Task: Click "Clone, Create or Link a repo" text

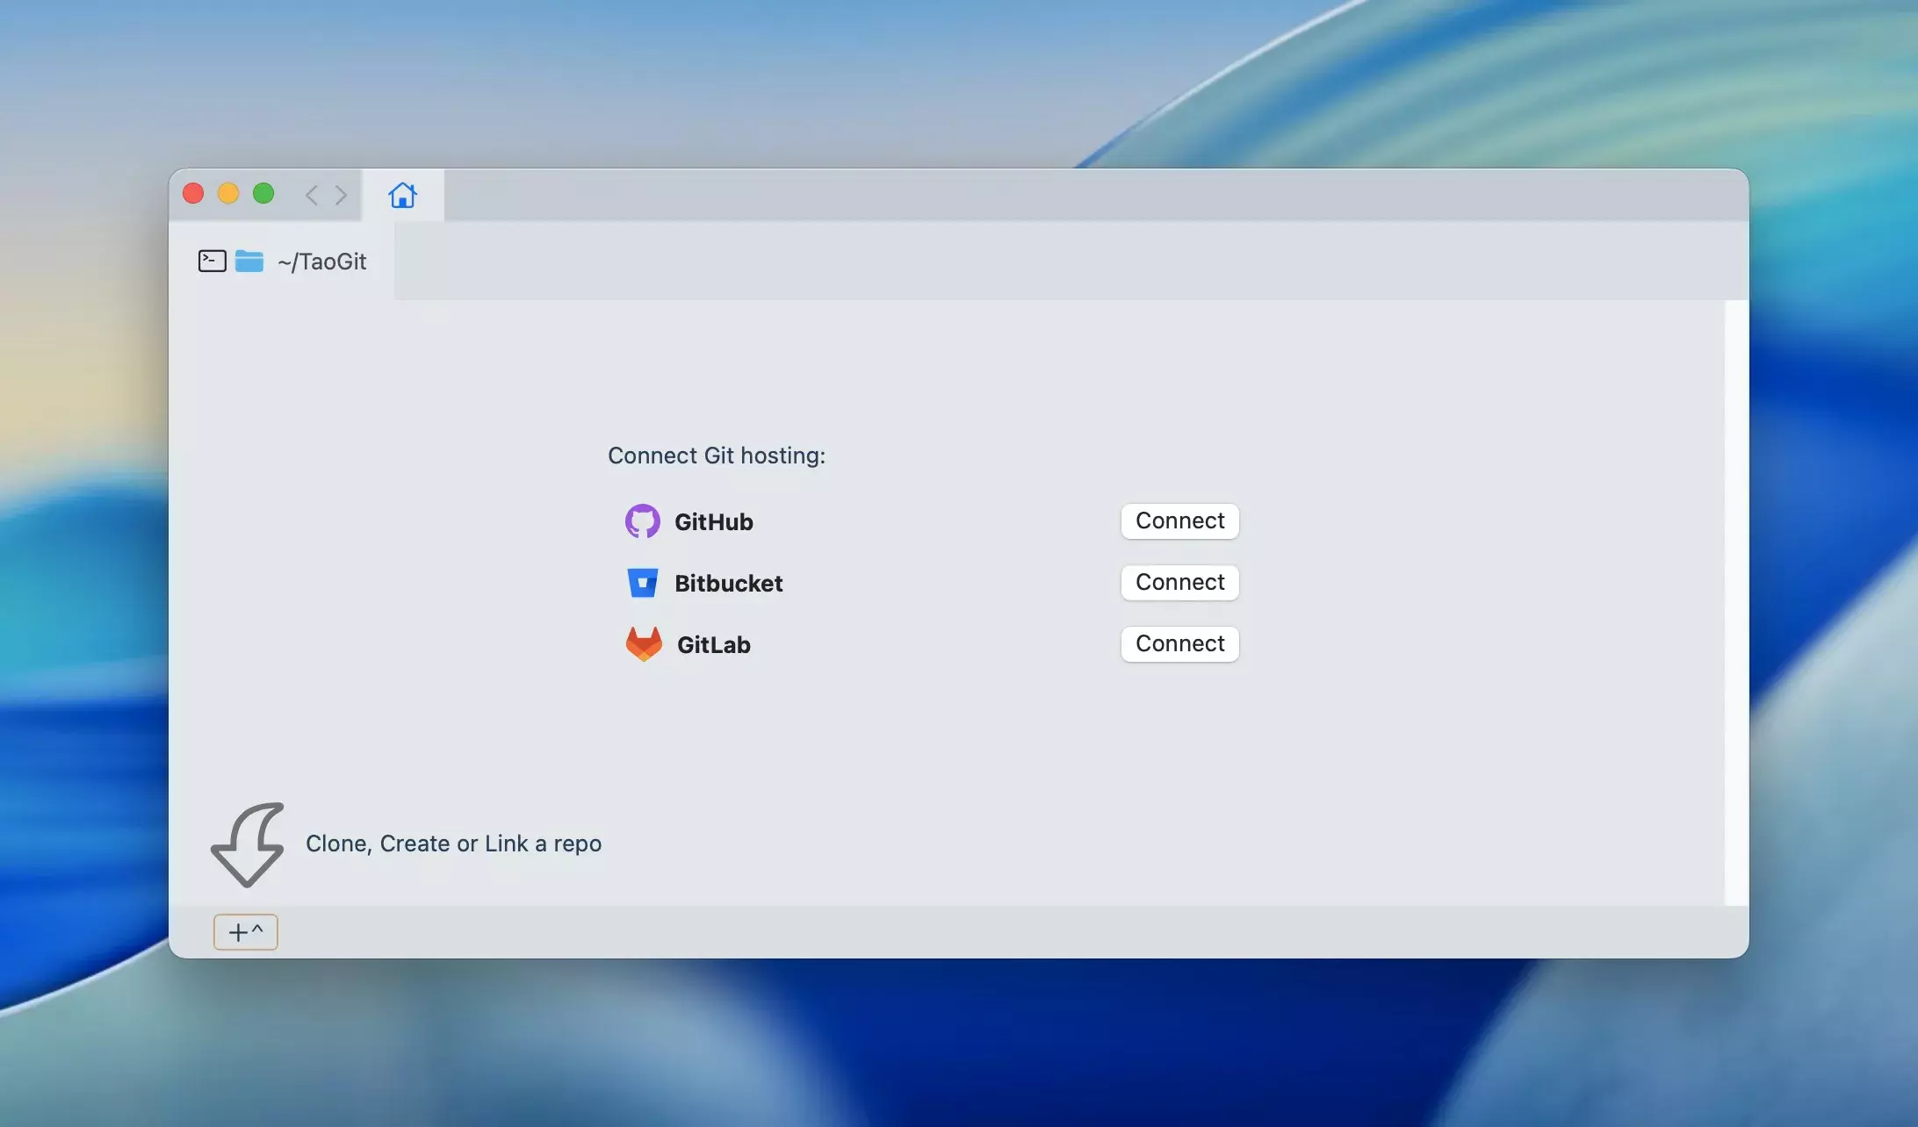Action: (x=453, y=843)
